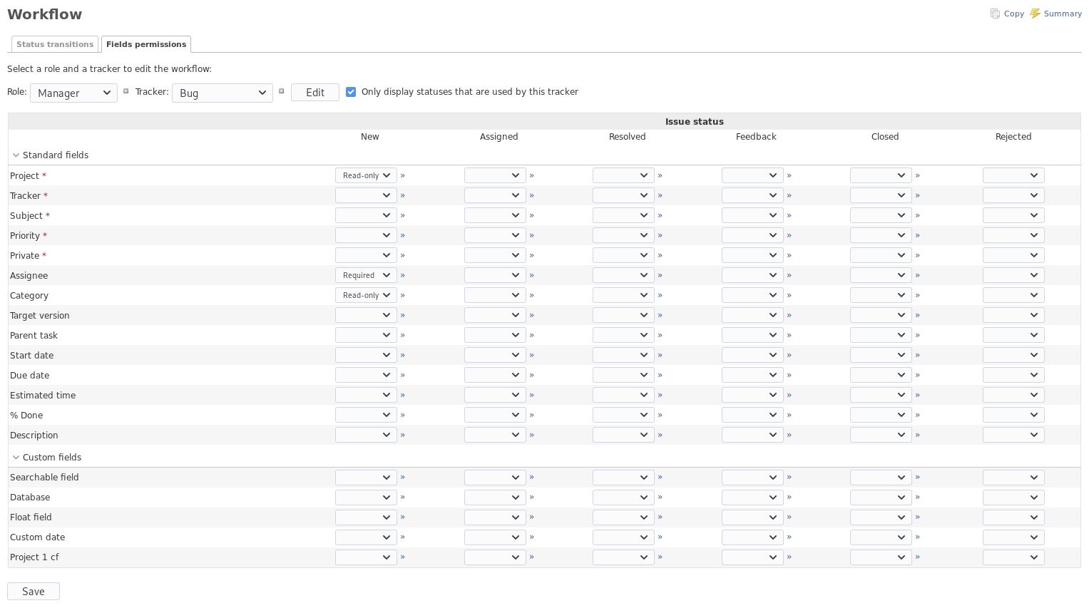Screen dimensions: 1089x608
Task: Click copy arrow in Custom date New cell
Action: pyautogui.click(x=403, y=537)
